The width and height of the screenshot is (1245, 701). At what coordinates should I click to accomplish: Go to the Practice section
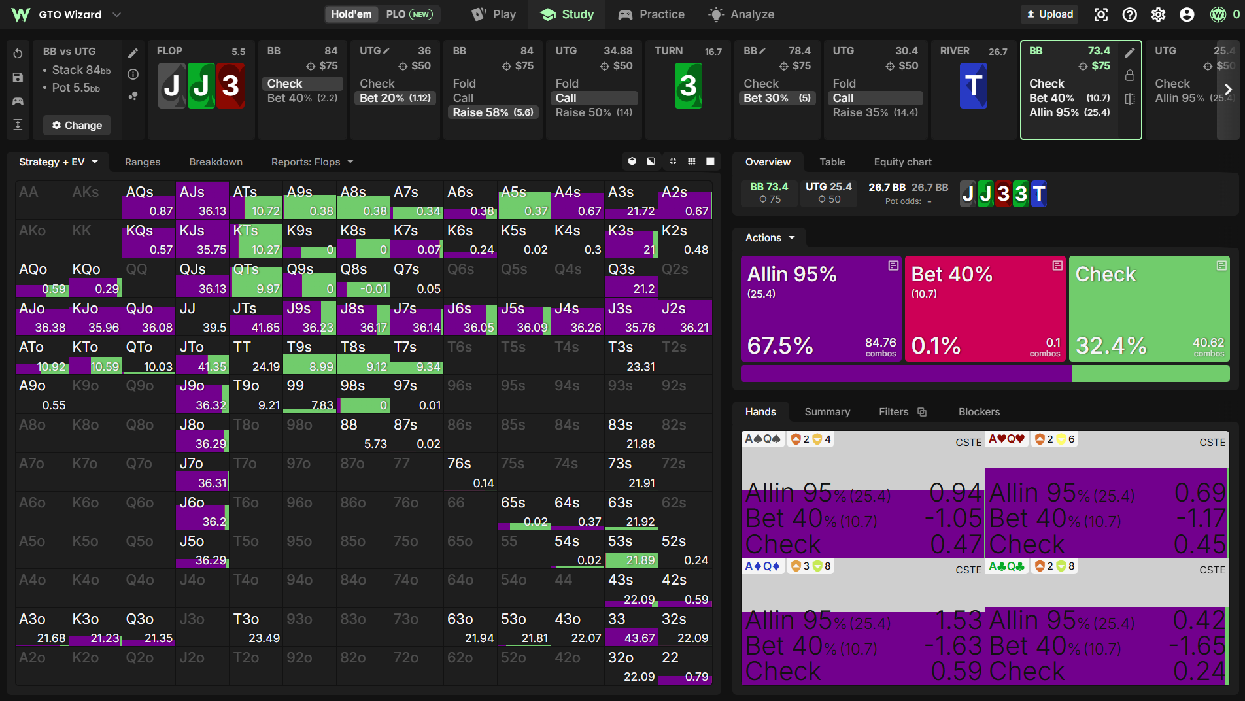click(x=652, y=14)
